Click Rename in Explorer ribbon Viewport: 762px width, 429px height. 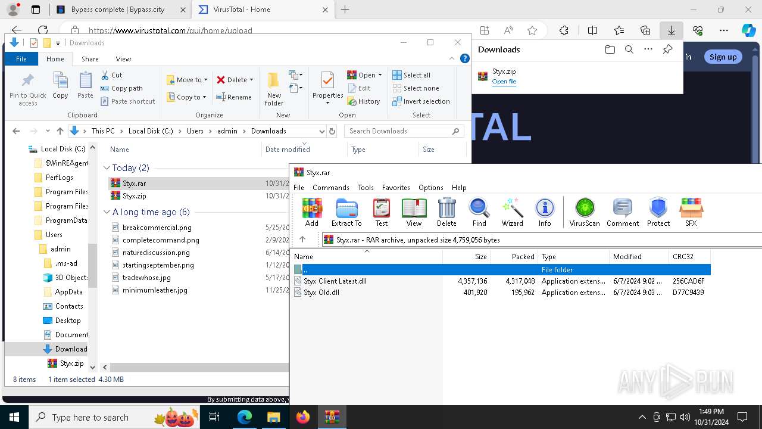coord(233,97)
